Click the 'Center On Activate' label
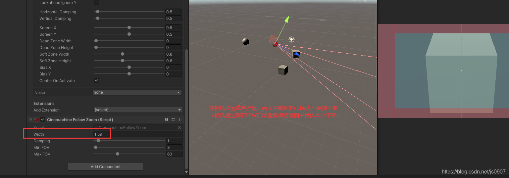Viewport: 509px width, 178px height. tap(57, 81)
